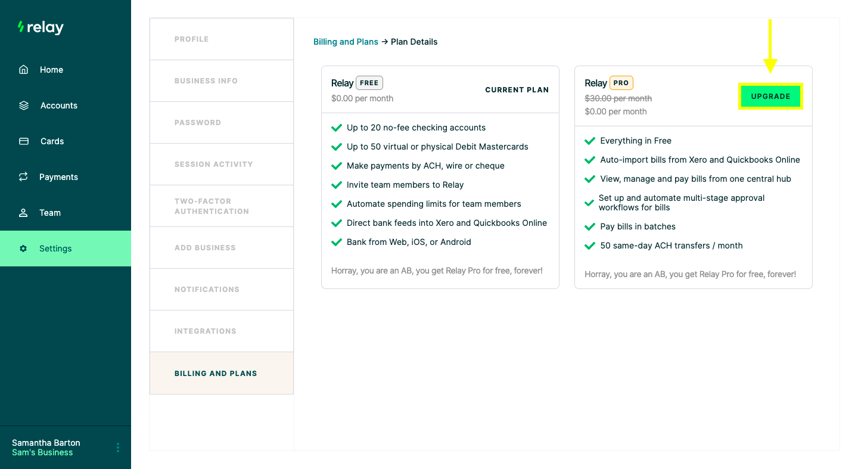Click the Settings gear icon
The image size is (858, 469).
(x=23, y=249)
